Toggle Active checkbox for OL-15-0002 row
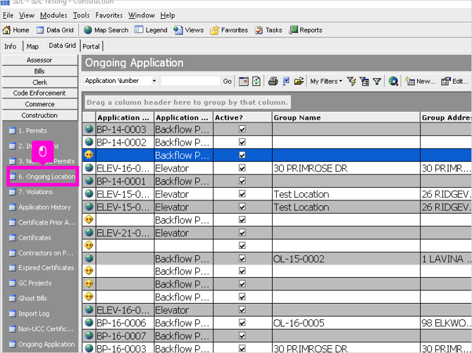This screenshot has height=353, width=472. [x=242, y=258]
